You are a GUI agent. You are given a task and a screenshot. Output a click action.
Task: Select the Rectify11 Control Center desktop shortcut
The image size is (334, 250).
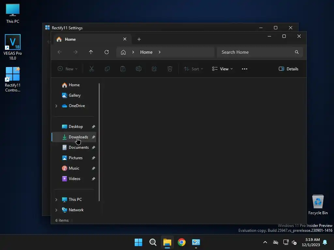[13, 79]
